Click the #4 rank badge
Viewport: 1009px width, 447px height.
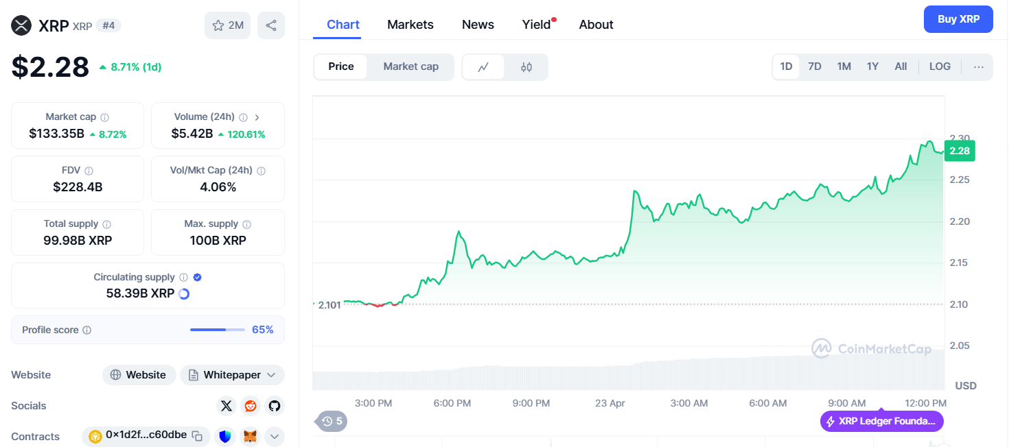[108, 26]
